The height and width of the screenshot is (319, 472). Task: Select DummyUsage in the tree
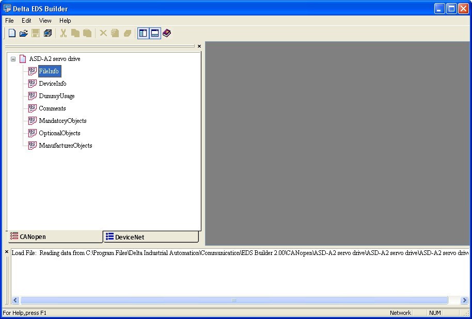click(x=57, y=96)
